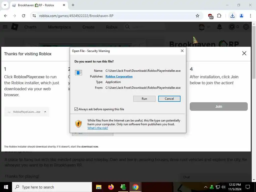Open the red extension icon with badge 17
Image resolution: width=256 pixels, height=192 pixels.
[x=210, y=16]
